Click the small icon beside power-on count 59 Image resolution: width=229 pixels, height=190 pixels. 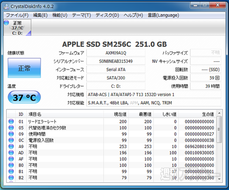pyautogui.click(x=218, y=78)
